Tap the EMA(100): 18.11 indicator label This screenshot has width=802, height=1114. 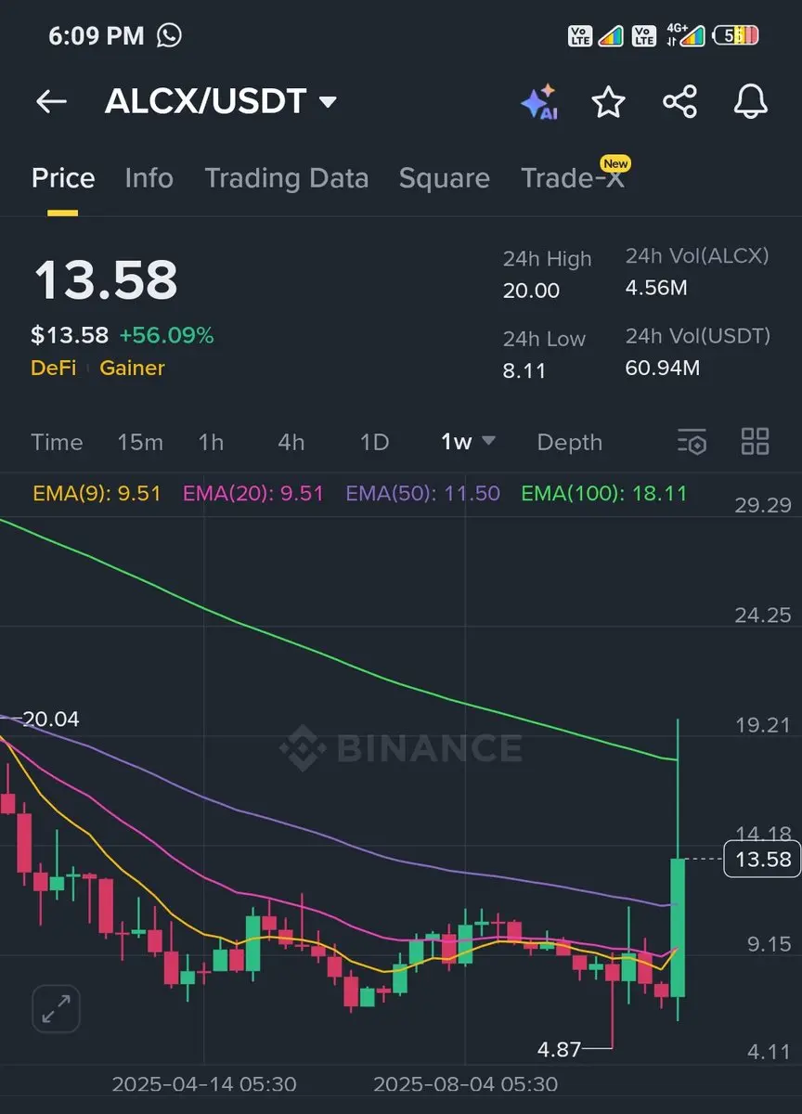coord(604,493)
